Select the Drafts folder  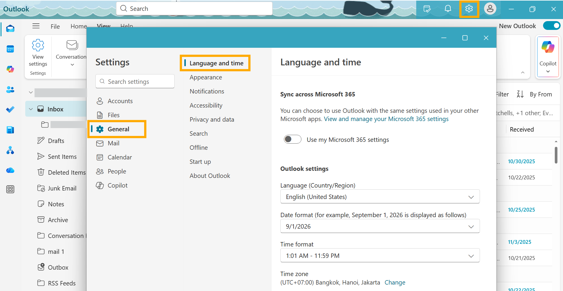point(56,141)
